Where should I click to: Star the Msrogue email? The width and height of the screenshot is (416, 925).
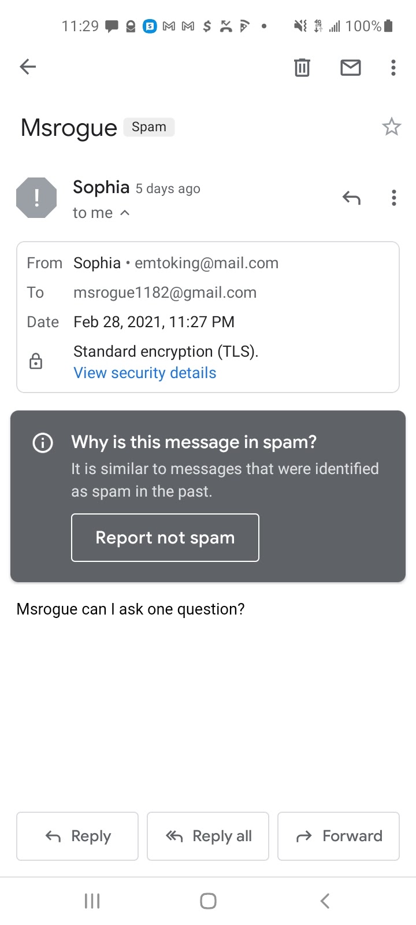coord(392,127)
